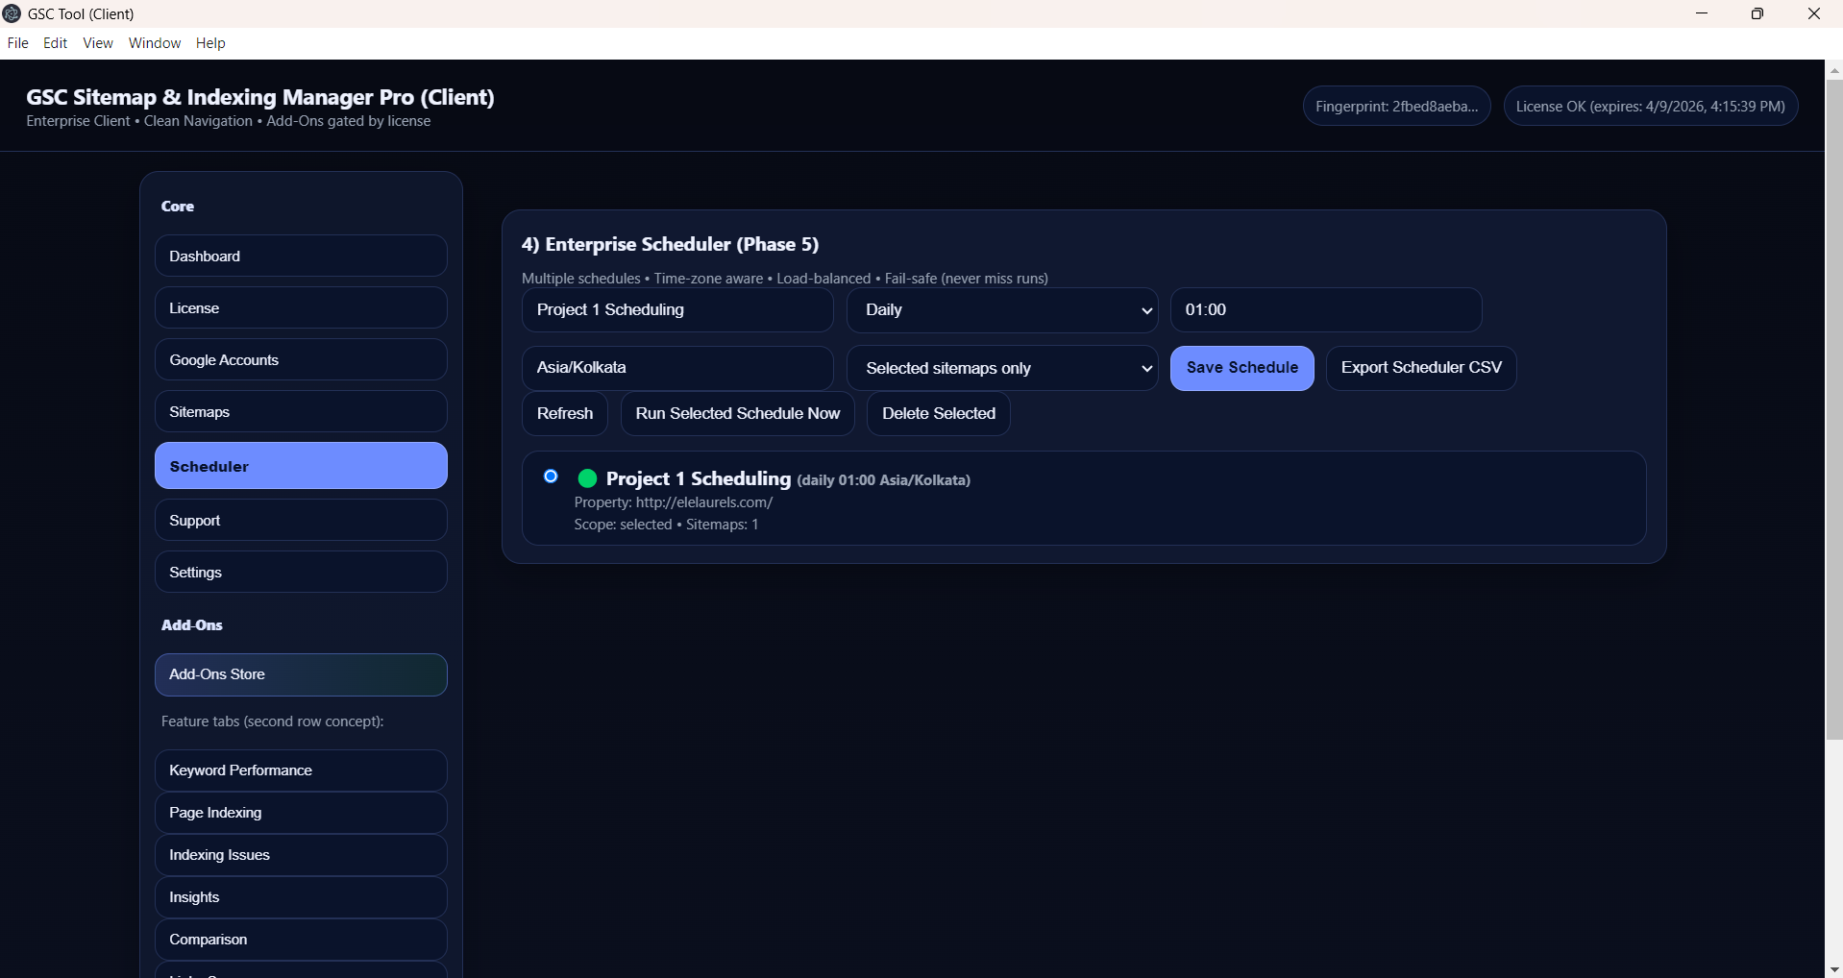Viewport: 1843px width, 978px height.
Task: Click the green status dot of Project 1
Action: pyautogui.click(x=587, y=478)
